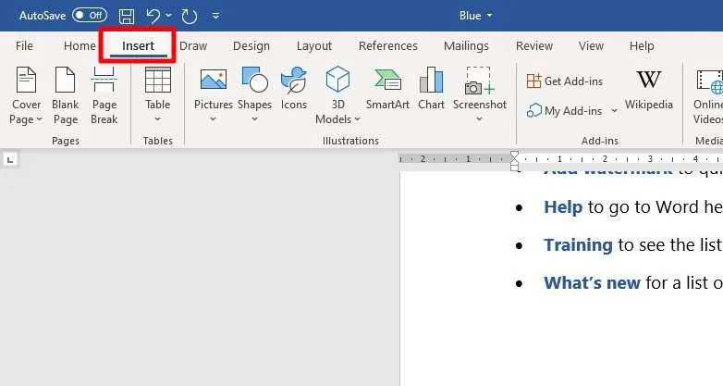Image resolution: width=723 pixels, height=386 pixels.
Task: Open the File tab
Action: 24,45
